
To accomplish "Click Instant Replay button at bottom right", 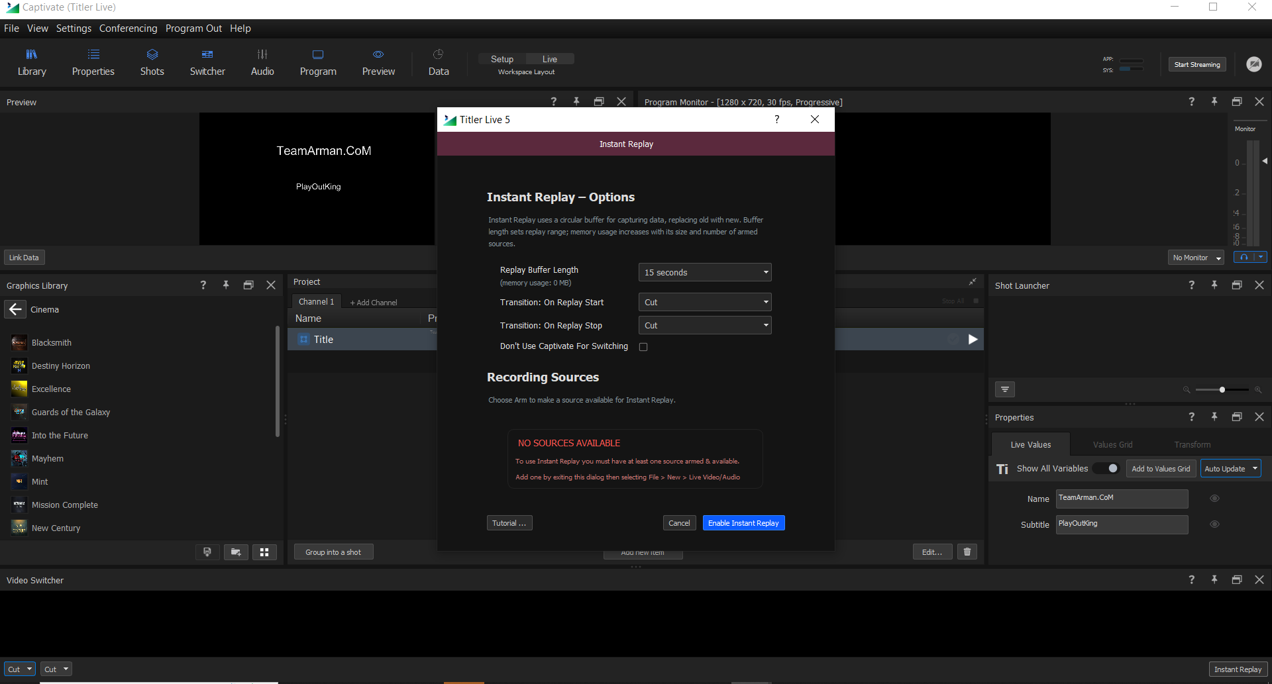I will tap(1238, 669).
